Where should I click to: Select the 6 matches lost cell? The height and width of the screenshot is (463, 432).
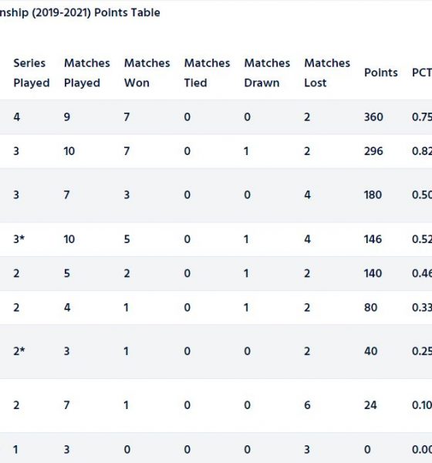point(307,405)
